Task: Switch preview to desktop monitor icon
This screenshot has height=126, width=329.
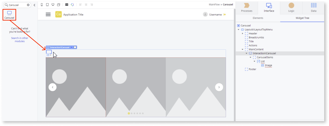Action: [x=53, y=4]
